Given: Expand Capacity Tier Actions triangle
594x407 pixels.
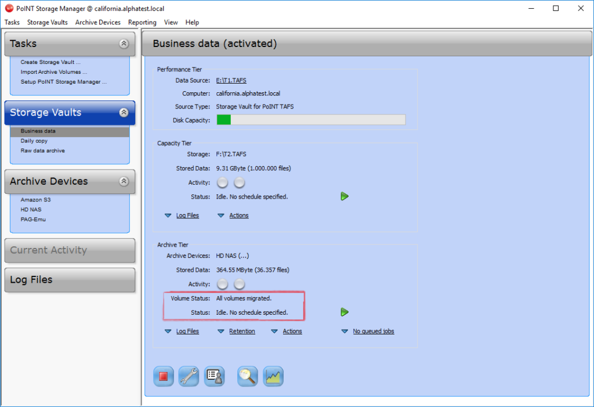Looking at the screenshot, I should (x=221, y=215).
